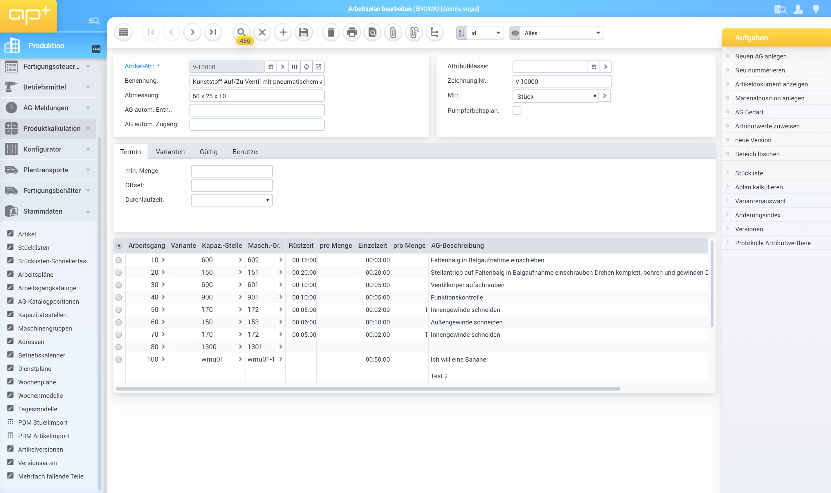This screenshot has height=493, width=831.
Task: Click the save disk icon in toolbar
Action: tap(304, 32)
